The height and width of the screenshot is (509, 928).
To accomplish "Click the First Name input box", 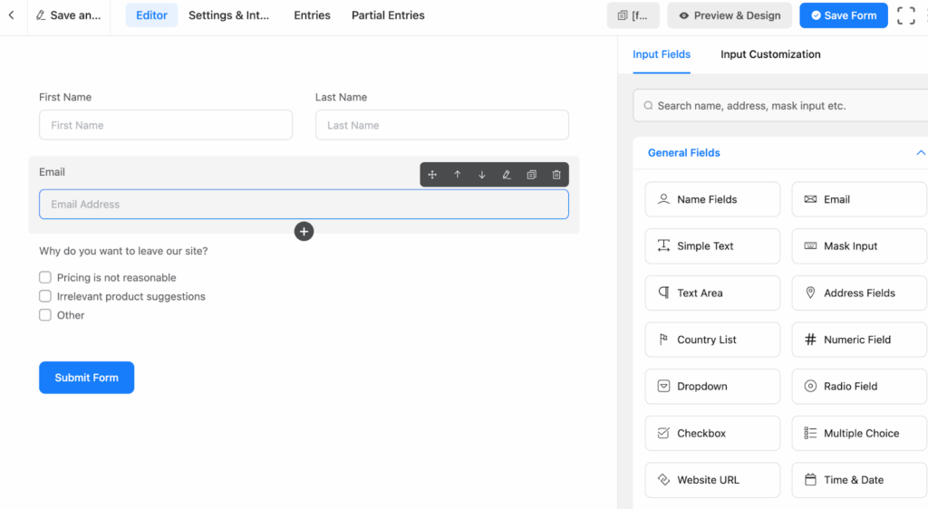I will [x=166, y=125].
